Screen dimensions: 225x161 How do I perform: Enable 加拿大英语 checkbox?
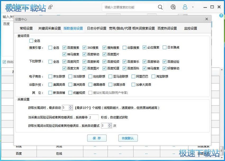pos(133,84)
